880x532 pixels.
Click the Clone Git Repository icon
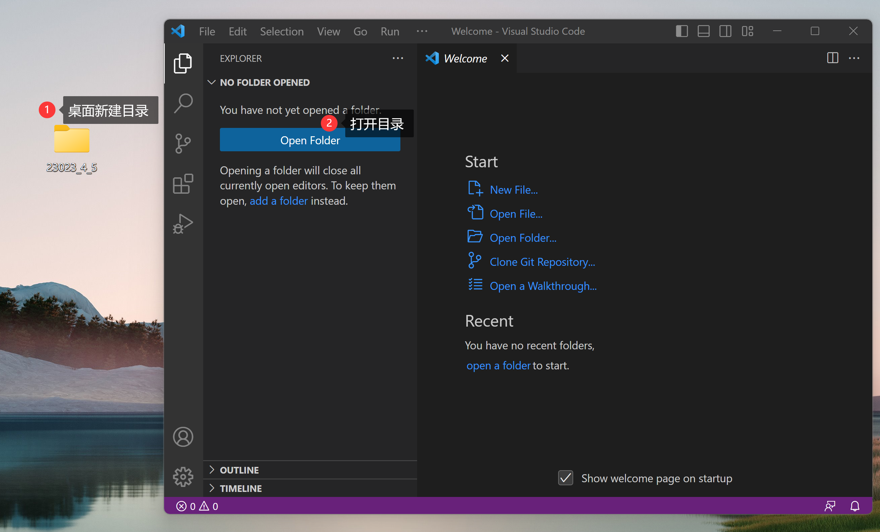pyautogui.click(x=475, y=260)
